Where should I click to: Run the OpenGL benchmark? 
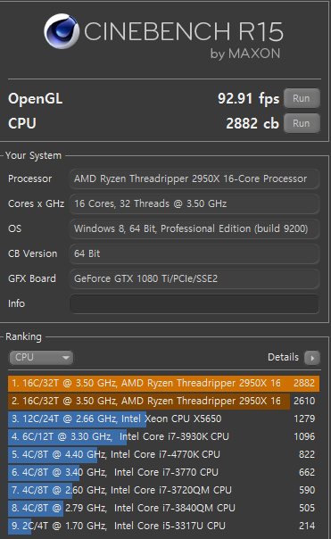pos(302,98)
